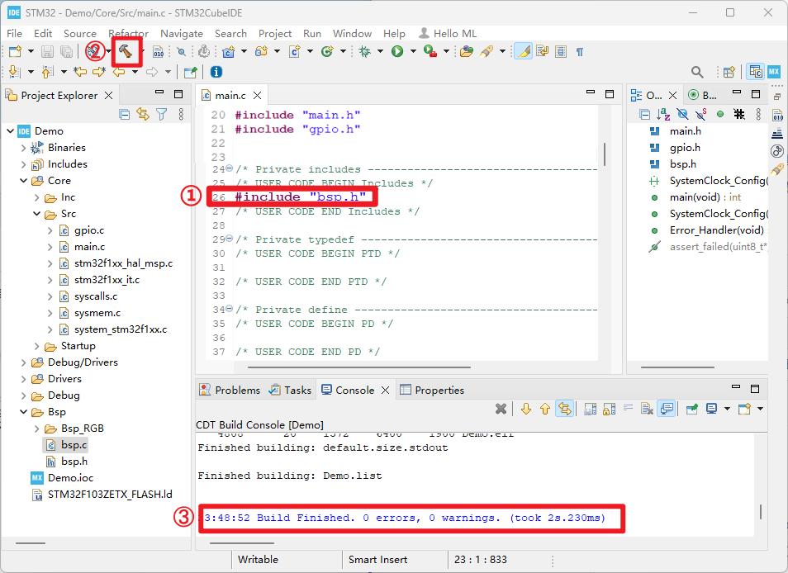Click the console vertical scrollbar
This screenshot has width=788, height=573.
761,512
